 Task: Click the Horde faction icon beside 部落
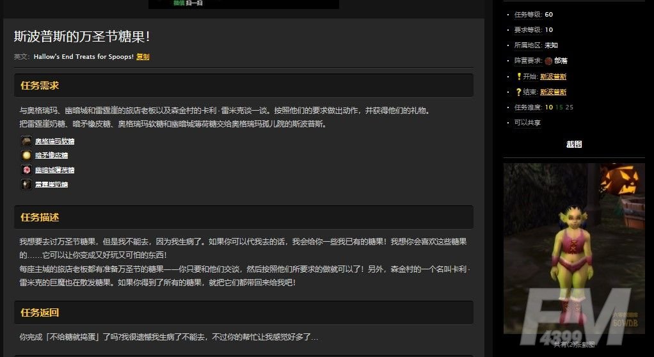tap(548, 61)
